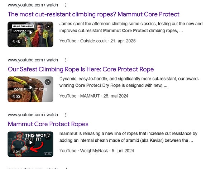The image size is (206, 169).
Task: Open three-dot menu for WeighMyRack video result
Action: click(66, 115)
